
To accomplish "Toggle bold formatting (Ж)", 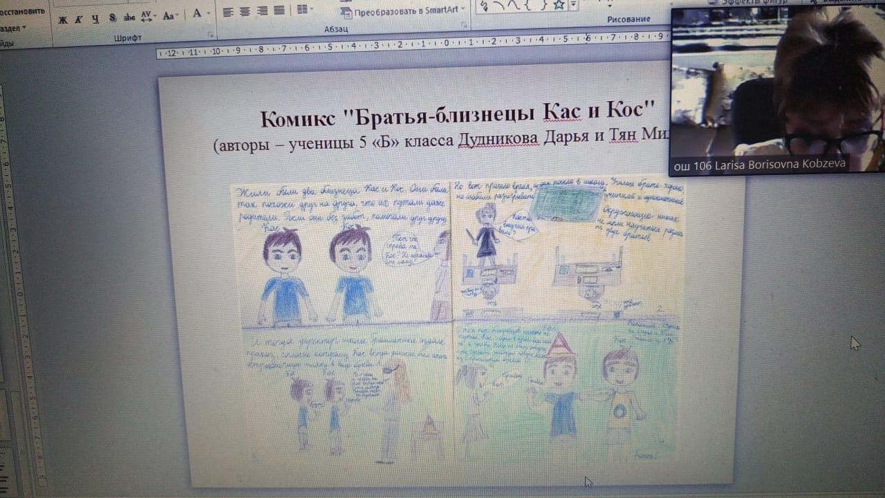I will 63,19.
